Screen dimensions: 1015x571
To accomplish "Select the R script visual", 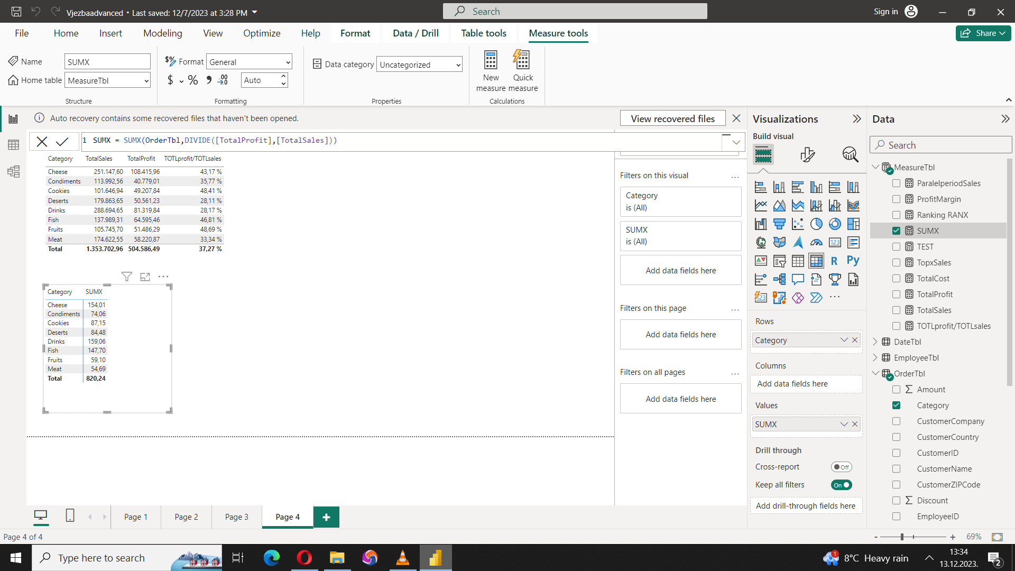I will pyautogui.click(x=834, y=261).
